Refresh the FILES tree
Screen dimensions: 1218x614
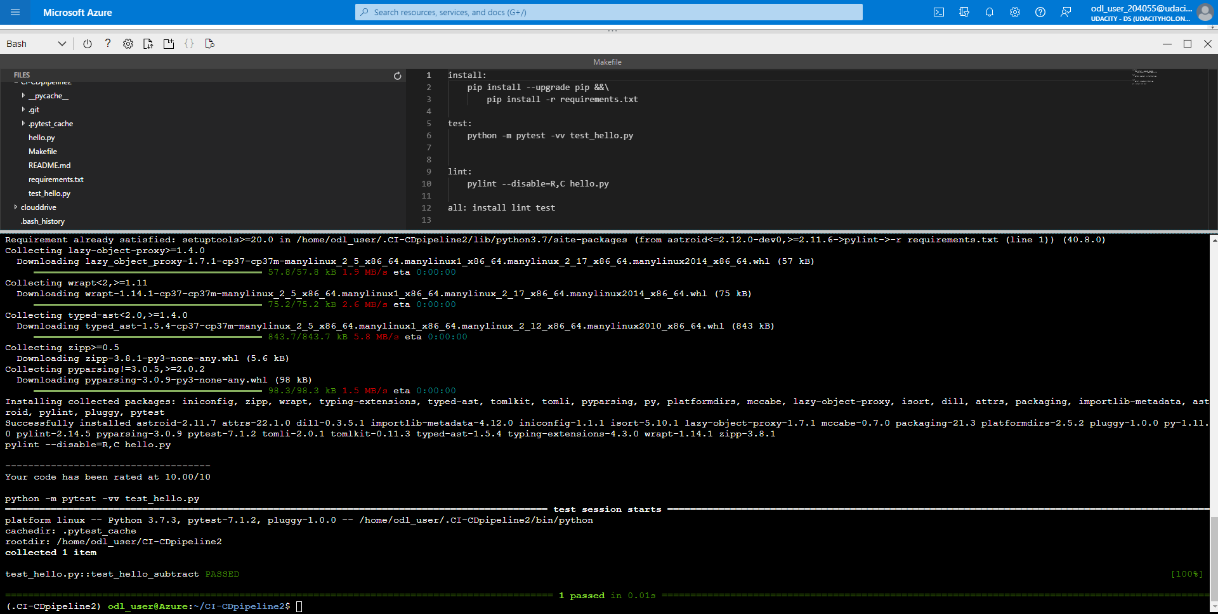point(397,75)
